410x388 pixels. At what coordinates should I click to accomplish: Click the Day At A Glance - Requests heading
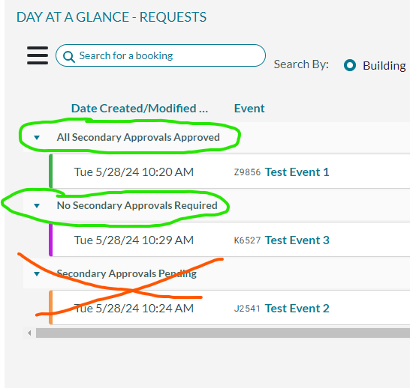point(111,17)
